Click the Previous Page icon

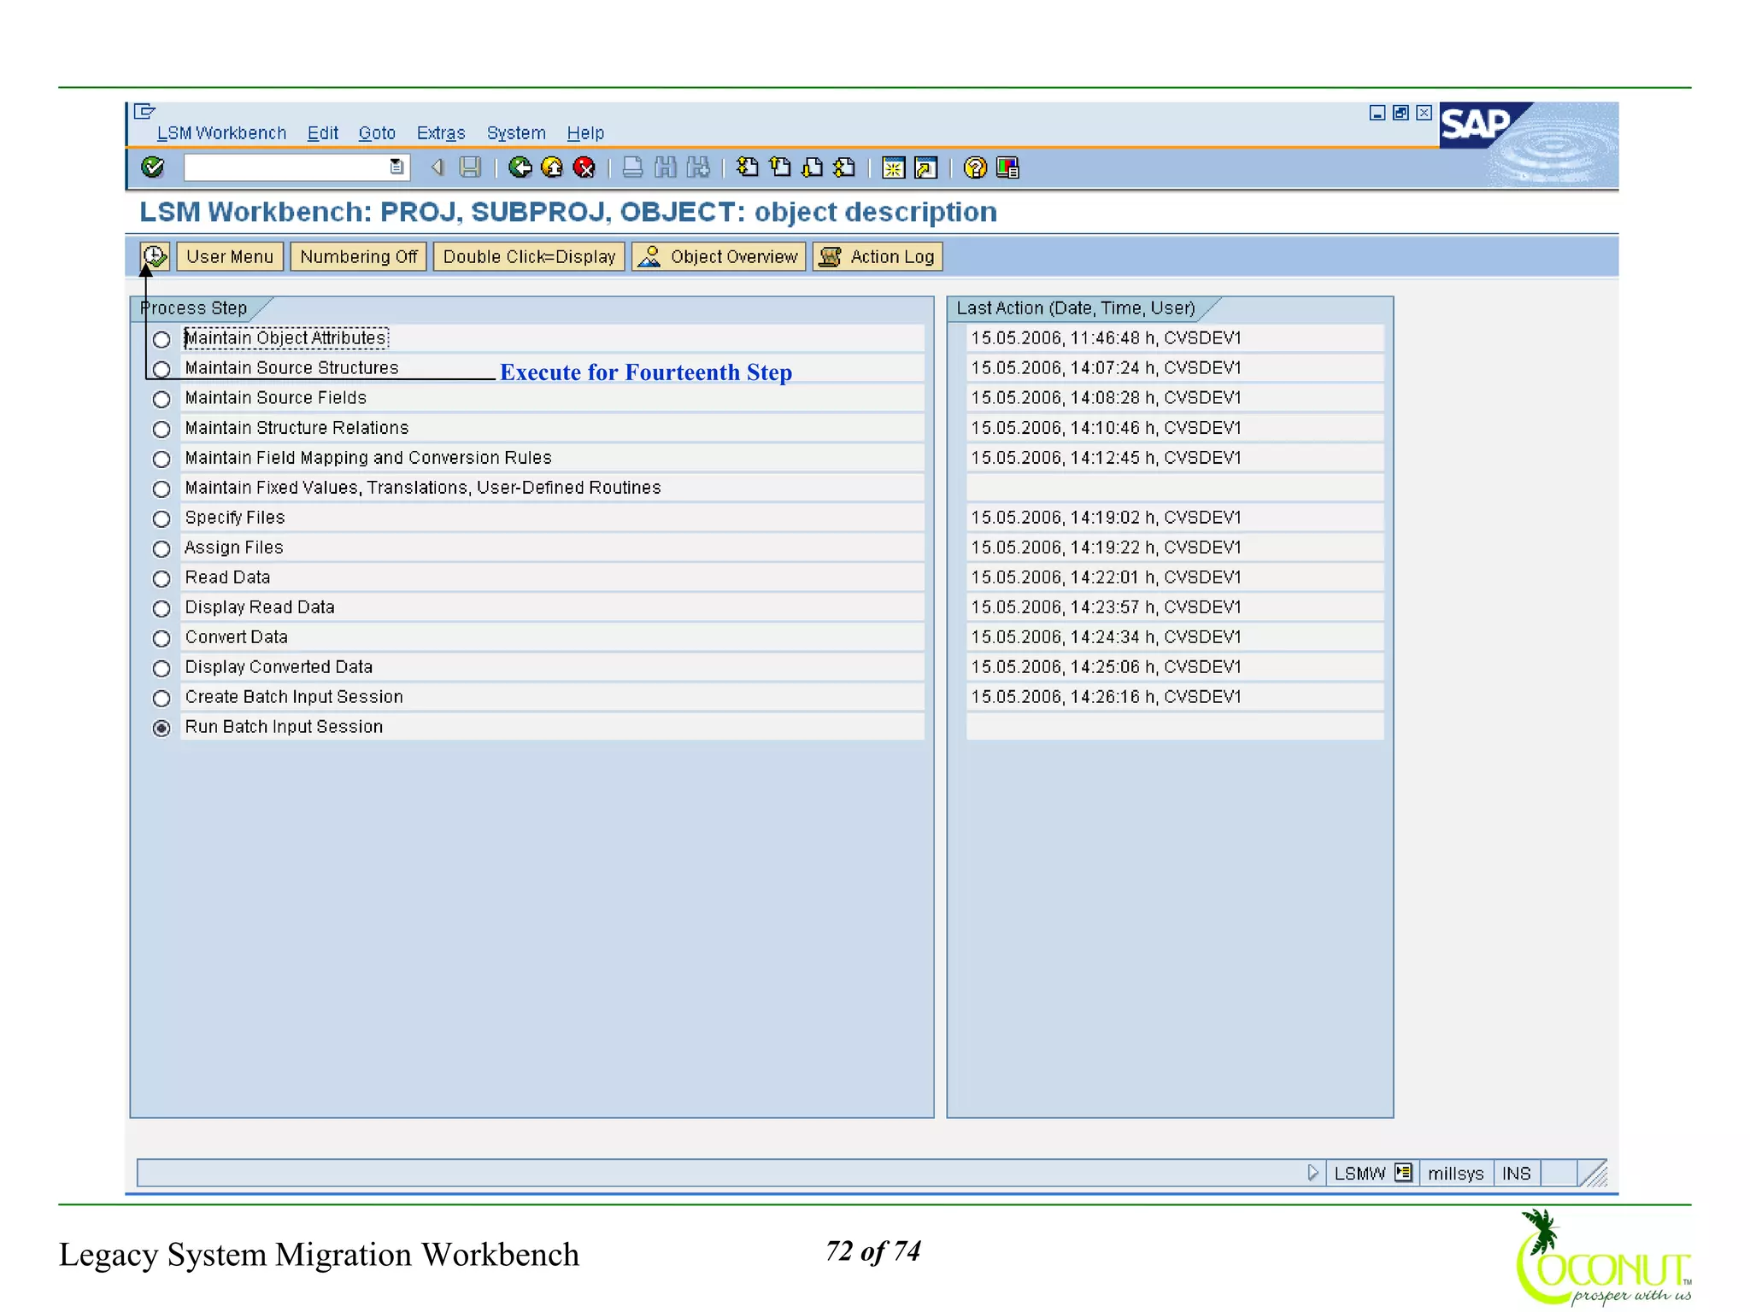coord(780,167)
